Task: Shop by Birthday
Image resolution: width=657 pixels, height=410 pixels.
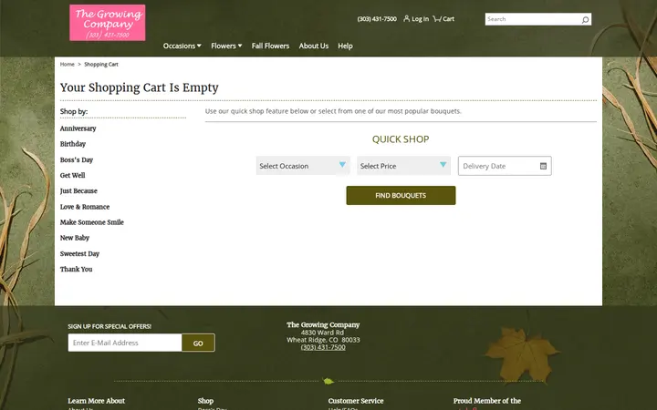Action: (x=72, y=144)
